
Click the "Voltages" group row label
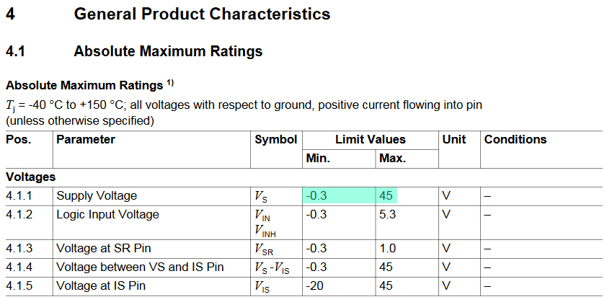click(x=31, y=177)
